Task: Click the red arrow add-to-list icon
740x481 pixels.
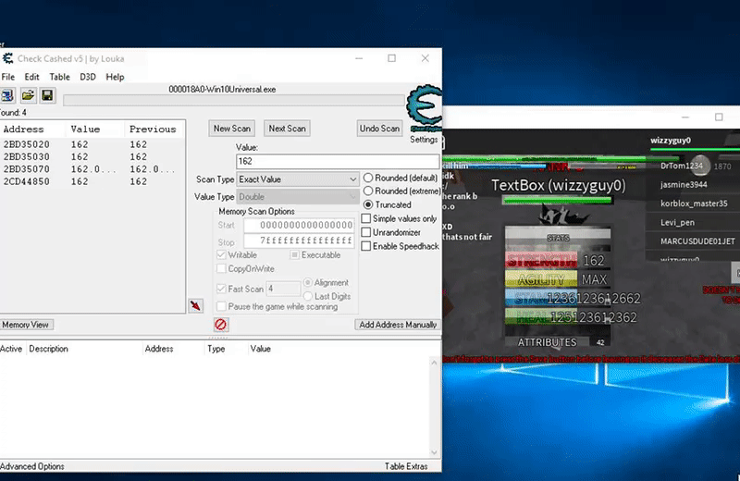Action: tap(196, 305)
